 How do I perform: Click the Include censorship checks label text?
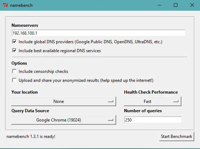coord(43,71)
